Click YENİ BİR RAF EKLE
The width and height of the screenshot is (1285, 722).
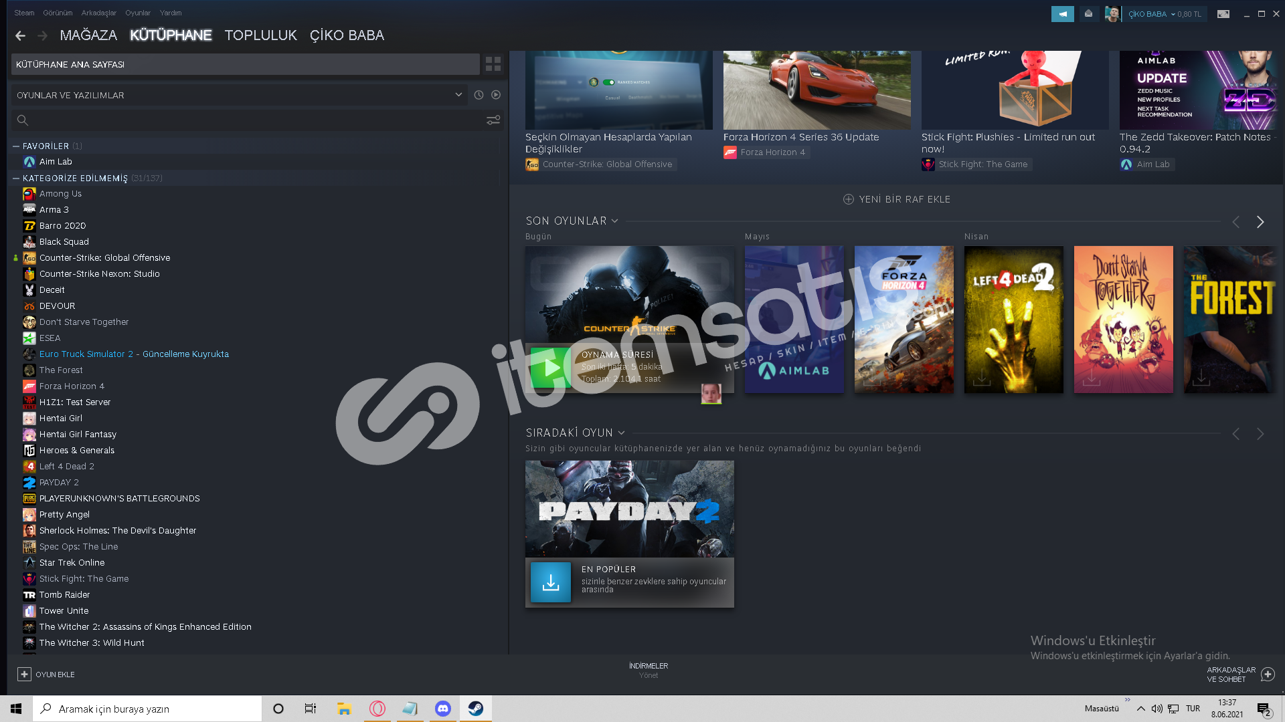[x=897, y=199]
